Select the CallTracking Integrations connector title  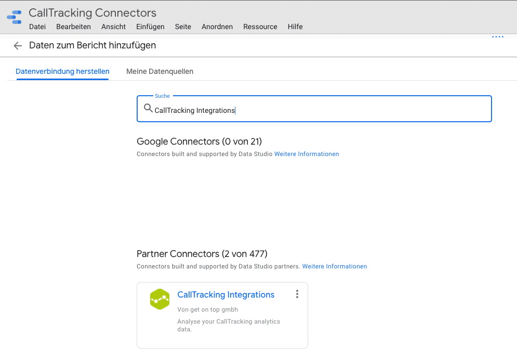click(x=226, y=294)
